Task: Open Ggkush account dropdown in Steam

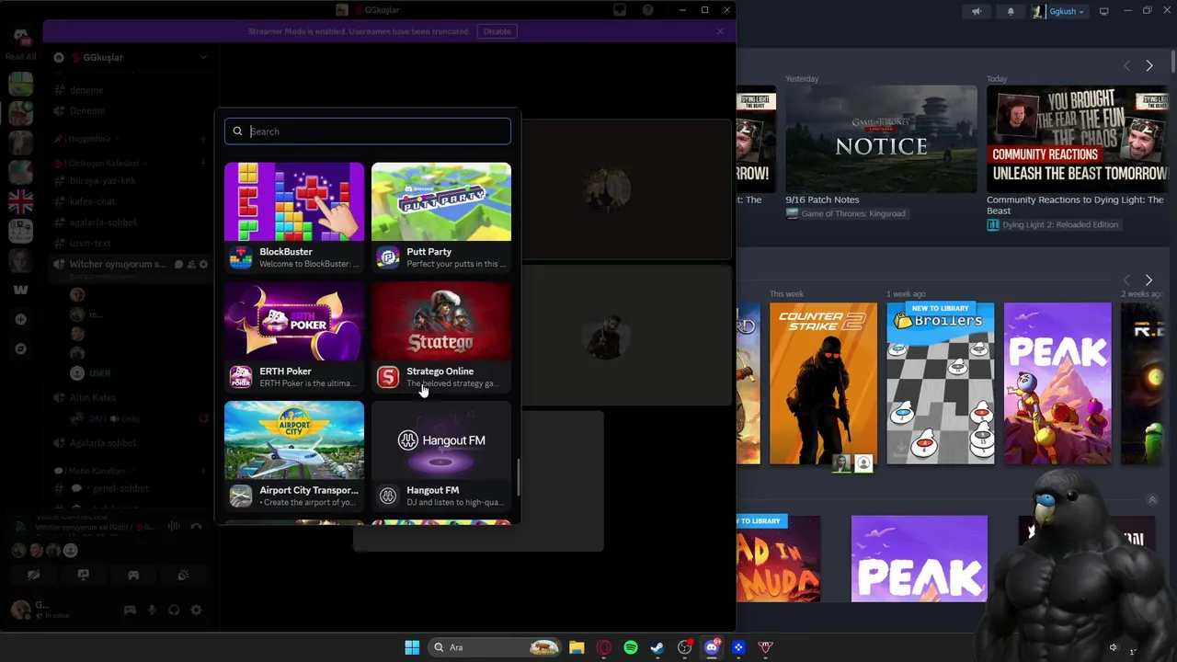Action: pyautogui.click(x=1058, y=12)
